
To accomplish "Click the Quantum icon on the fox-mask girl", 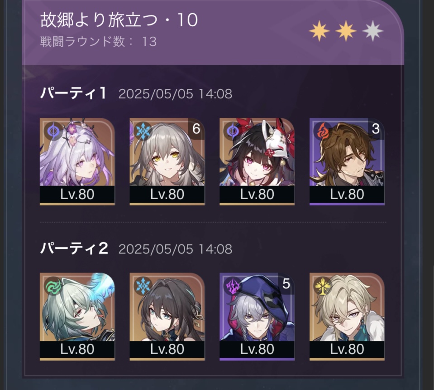I will [x=233, y=130].
